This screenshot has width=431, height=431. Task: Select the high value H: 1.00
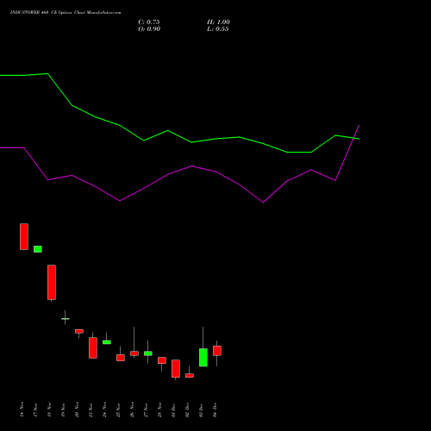pyautogui.click(x=218, y=22)
